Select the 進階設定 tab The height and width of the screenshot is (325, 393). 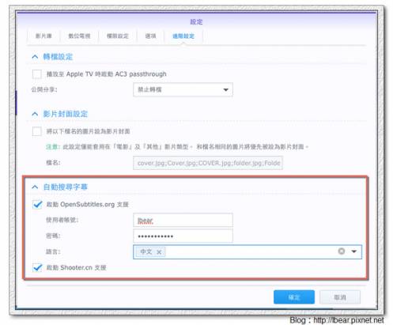183,36
